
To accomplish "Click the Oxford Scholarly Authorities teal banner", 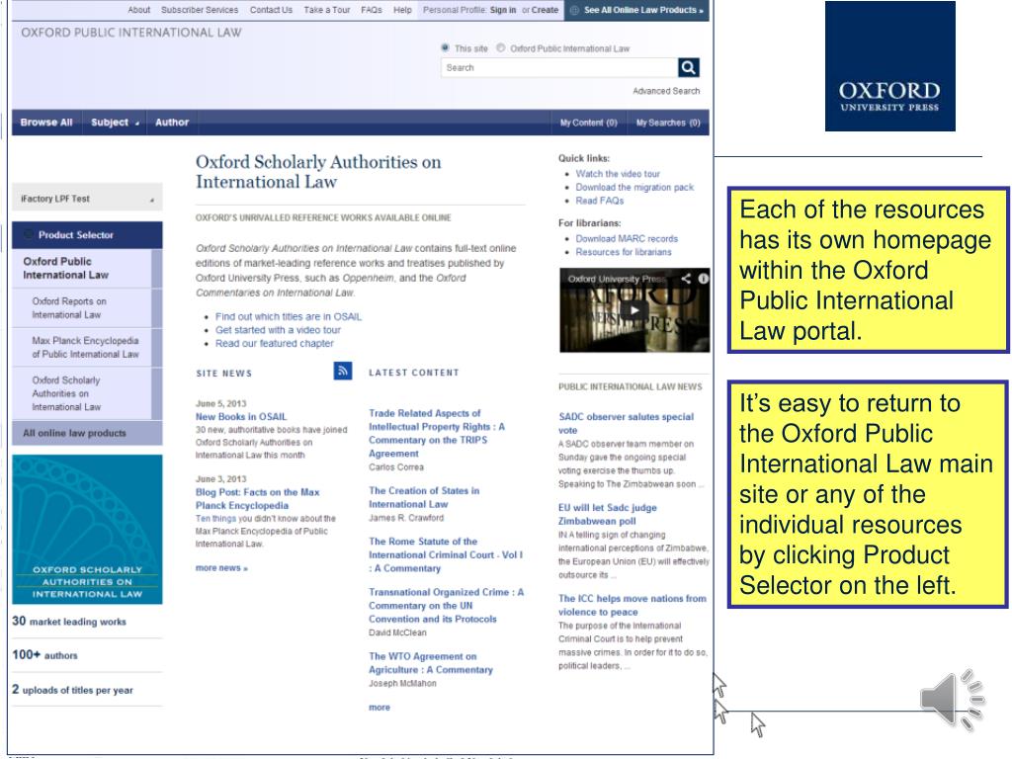I will (87, 530).
